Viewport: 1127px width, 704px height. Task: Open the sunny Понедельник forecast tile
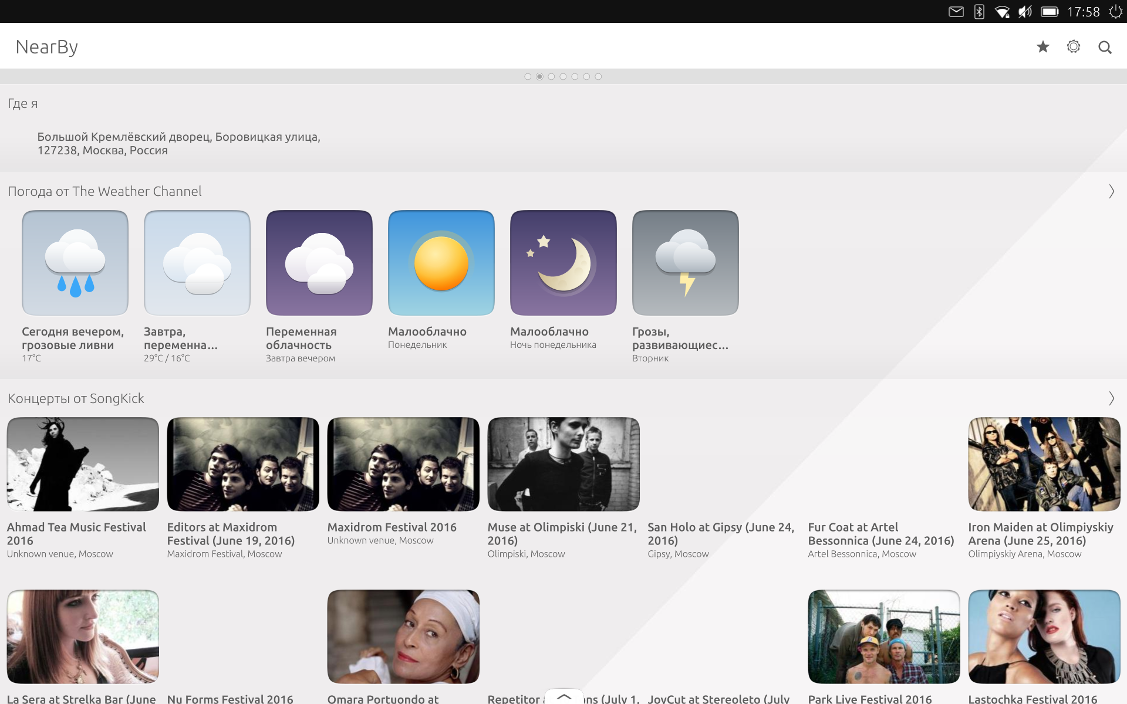[441, 263]
